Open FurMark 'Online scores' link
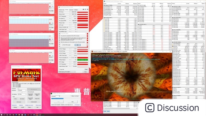Screen dimensions: 206x116 point(38,105)
